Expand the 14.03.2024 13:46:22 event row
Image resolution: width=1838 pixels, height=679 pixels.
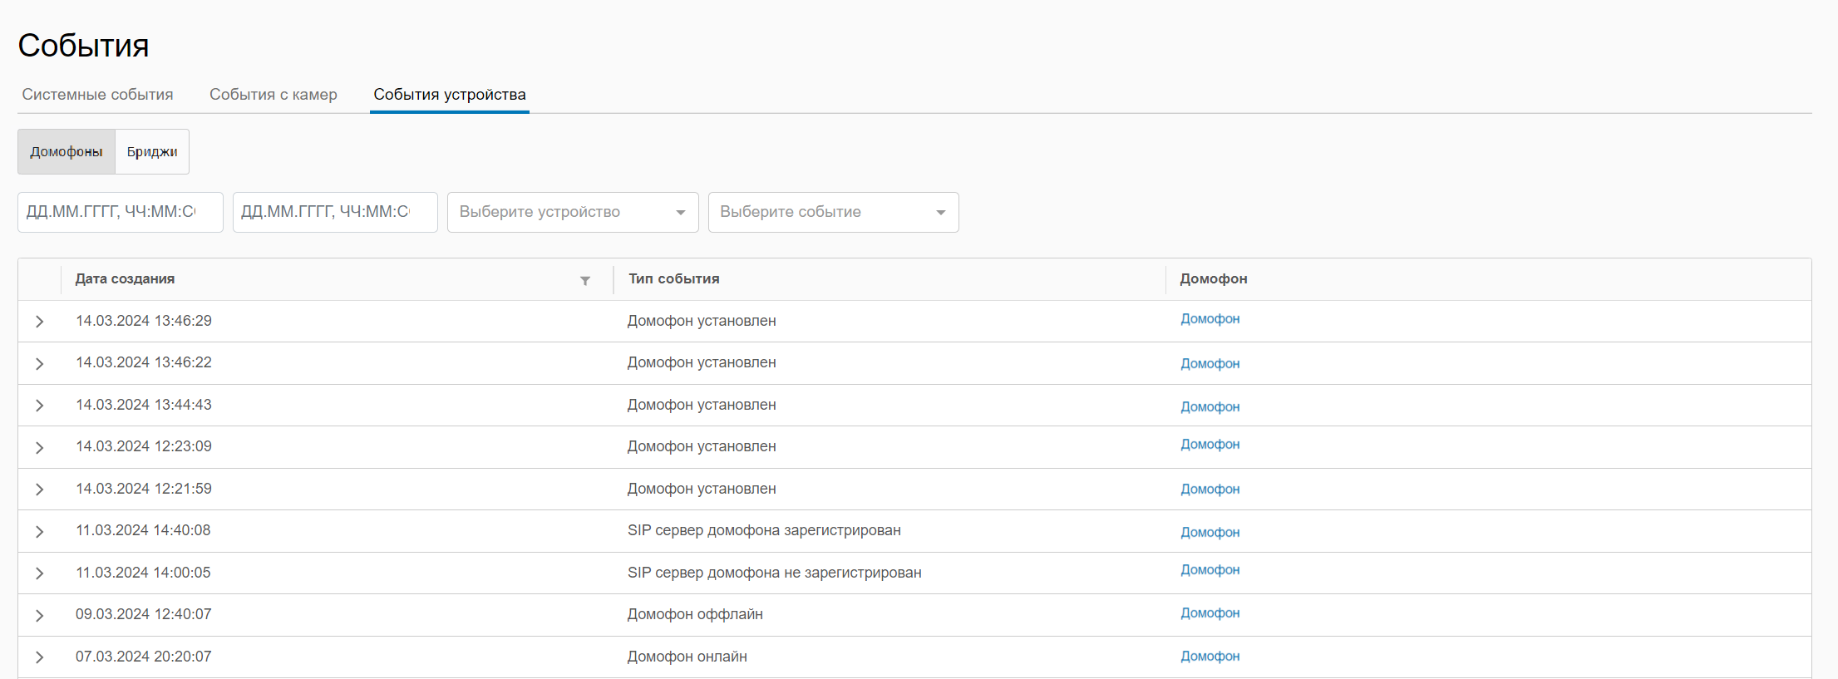tap(39, 363)
